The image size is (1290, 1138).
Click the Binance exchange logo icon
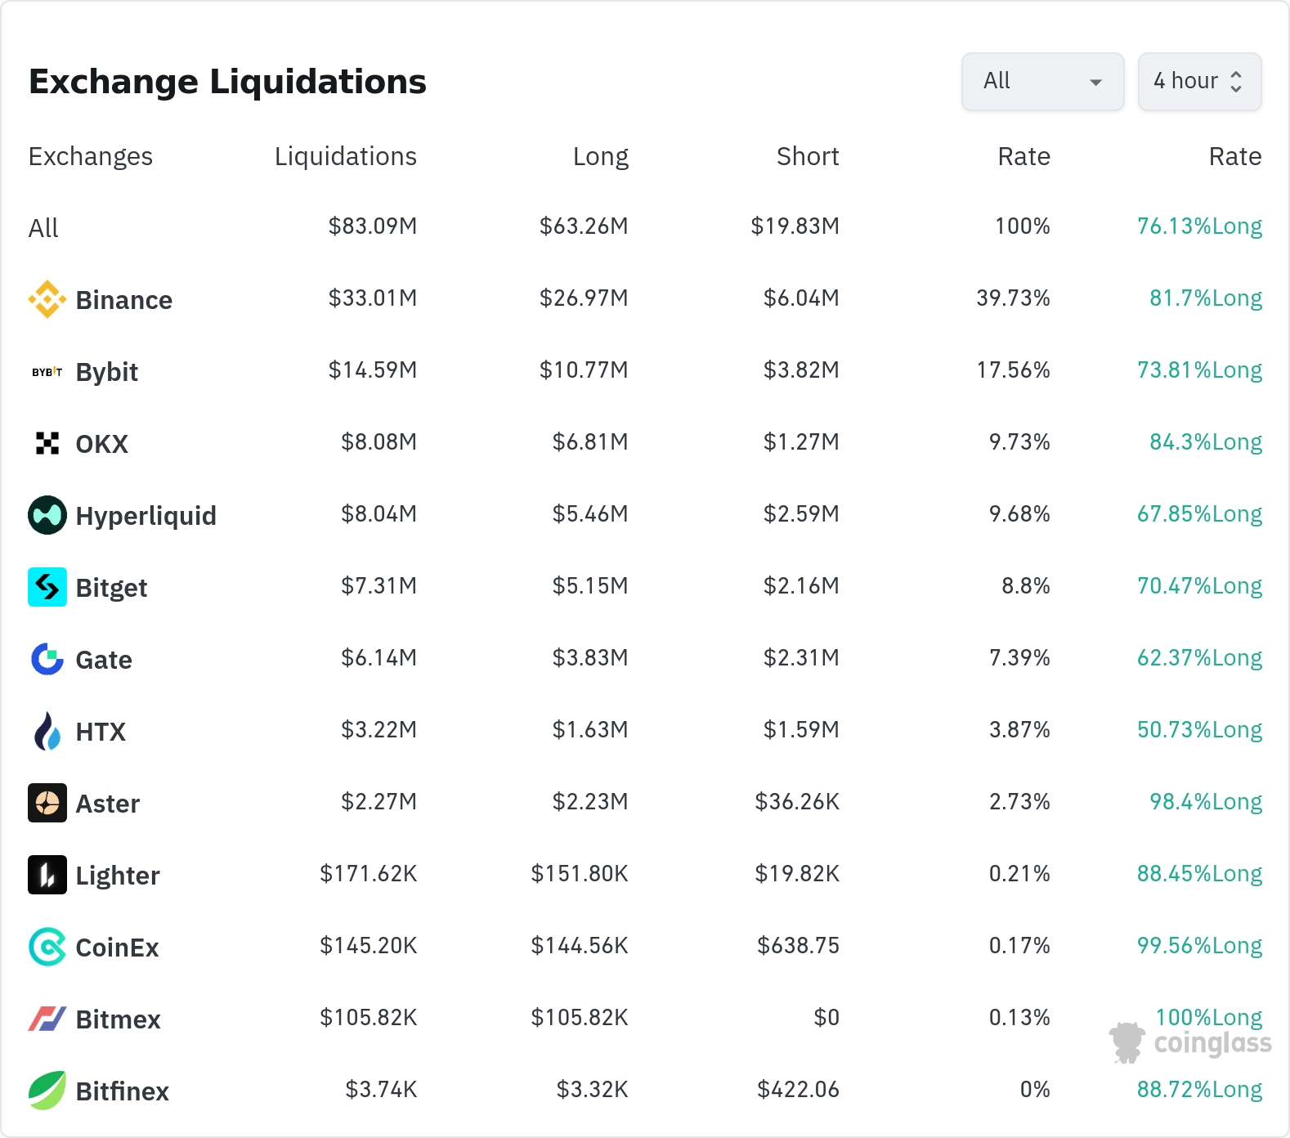click(47, 299)
